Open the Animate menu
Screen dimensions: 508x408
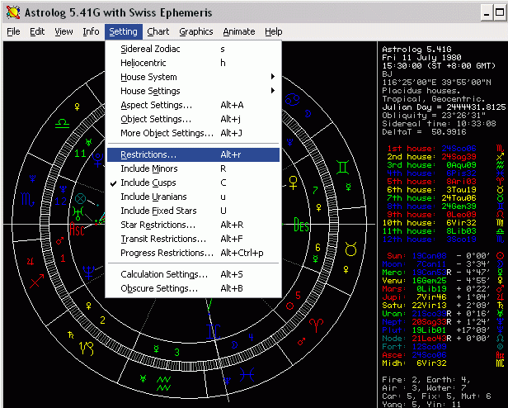click(239, 31)
